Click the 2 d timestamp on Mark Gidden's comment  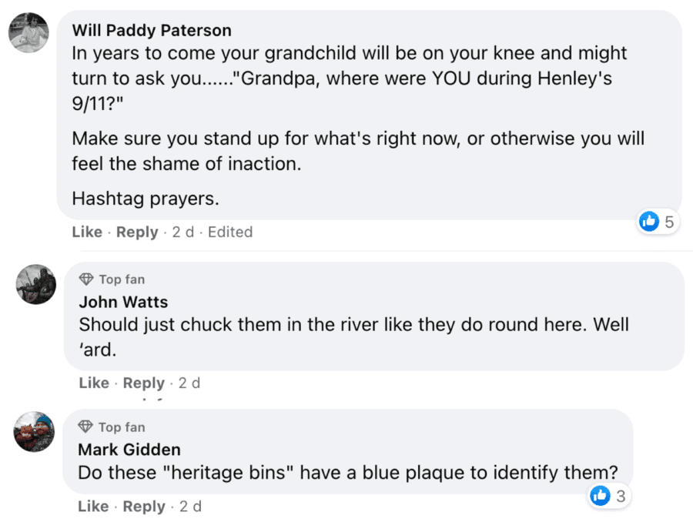190,507
